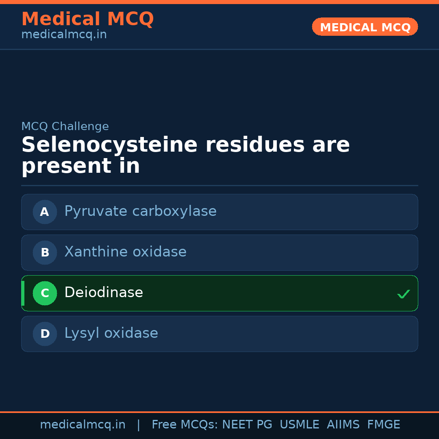This screenshot has width=439, height=439.
Task: Select FMGE in the footer
Action: click(x=384, y=425)
